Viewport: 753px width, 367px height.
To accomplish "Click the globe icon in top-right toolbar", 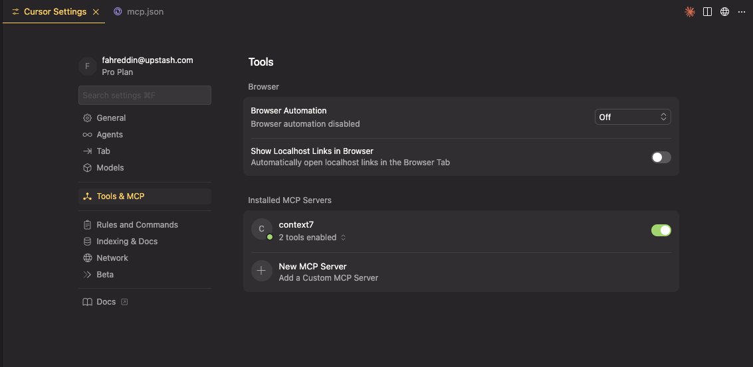I will tap(724, 12).
